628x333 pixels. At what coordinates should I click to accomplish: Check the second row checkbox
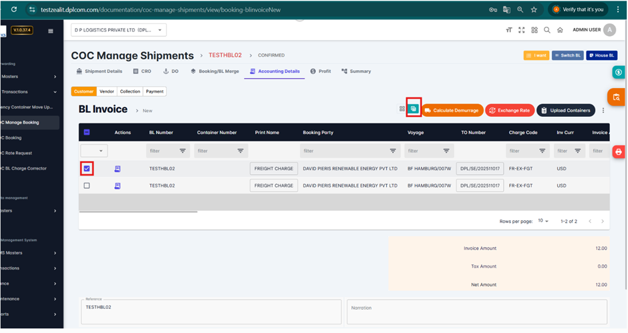click(87, 186)
